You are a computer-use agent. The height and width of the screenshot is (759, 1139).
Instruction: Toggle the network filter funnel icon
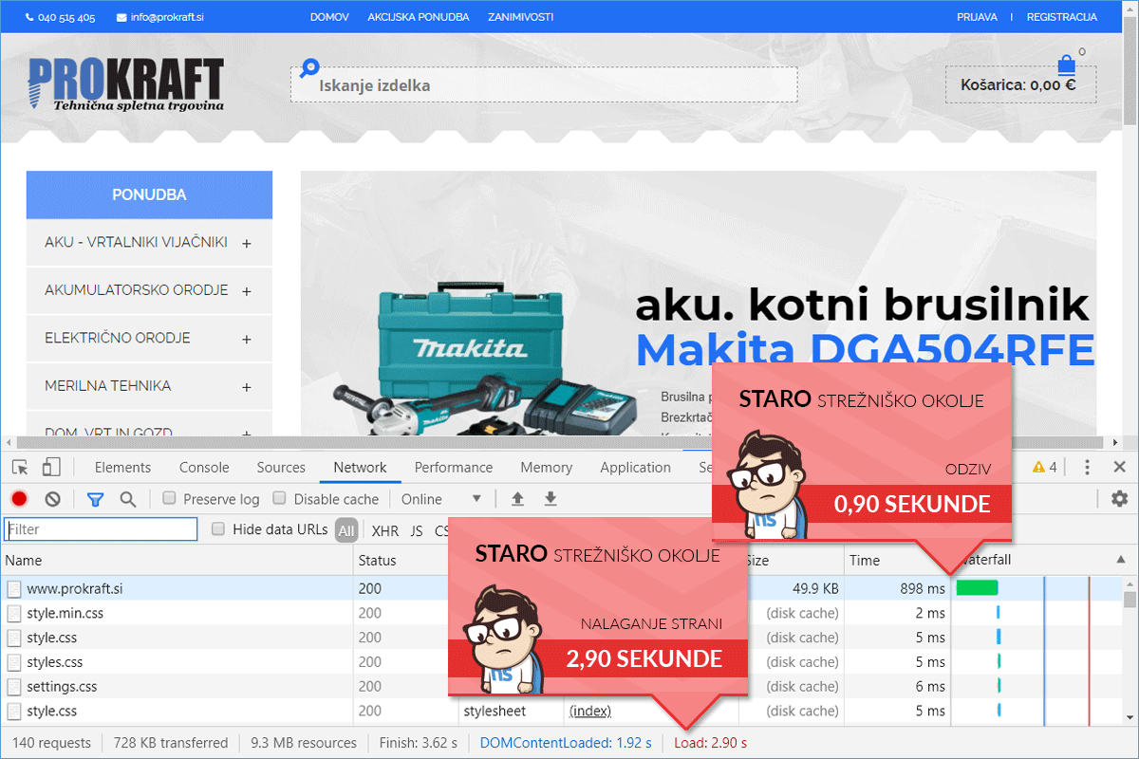[x=95, y=499]
